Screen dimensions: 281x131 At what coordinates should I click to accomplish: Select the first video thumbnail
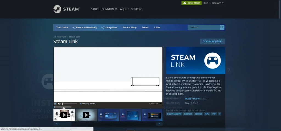pos(64,115)
